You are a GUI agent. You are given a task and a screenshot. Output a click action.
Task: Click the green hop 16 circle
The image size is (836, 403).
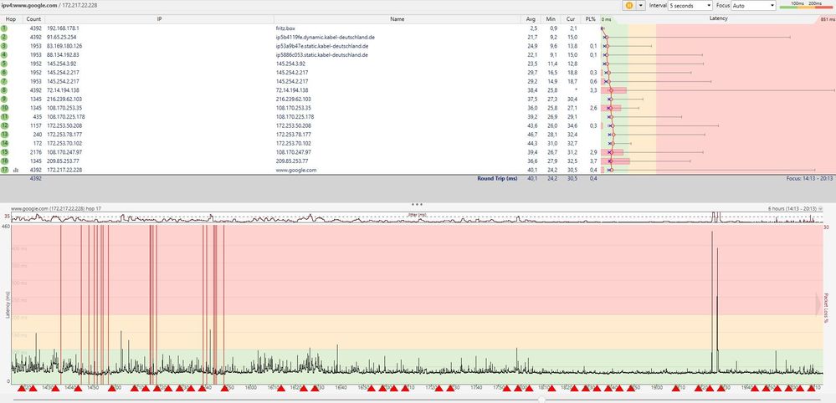(x=4, y=161)
